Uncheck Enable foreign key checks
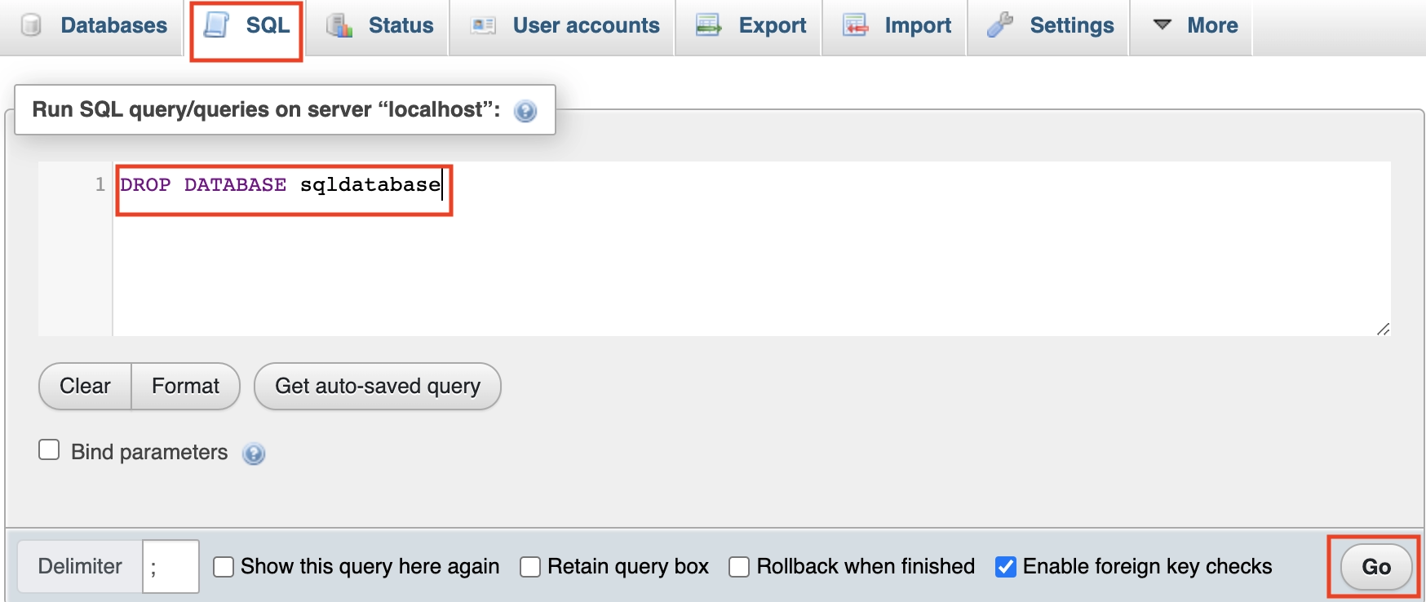This screenshot has width=1426, height=602. click(1006, 567)
